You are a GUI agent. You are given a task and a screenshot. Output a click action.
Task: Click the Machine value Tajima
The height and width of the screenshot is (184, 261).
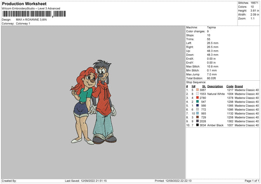click(212, 27)
